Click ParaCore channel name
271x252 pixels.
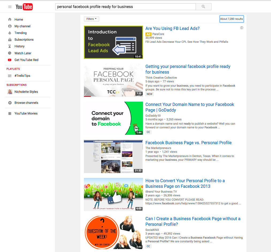(x=158, y=34)
